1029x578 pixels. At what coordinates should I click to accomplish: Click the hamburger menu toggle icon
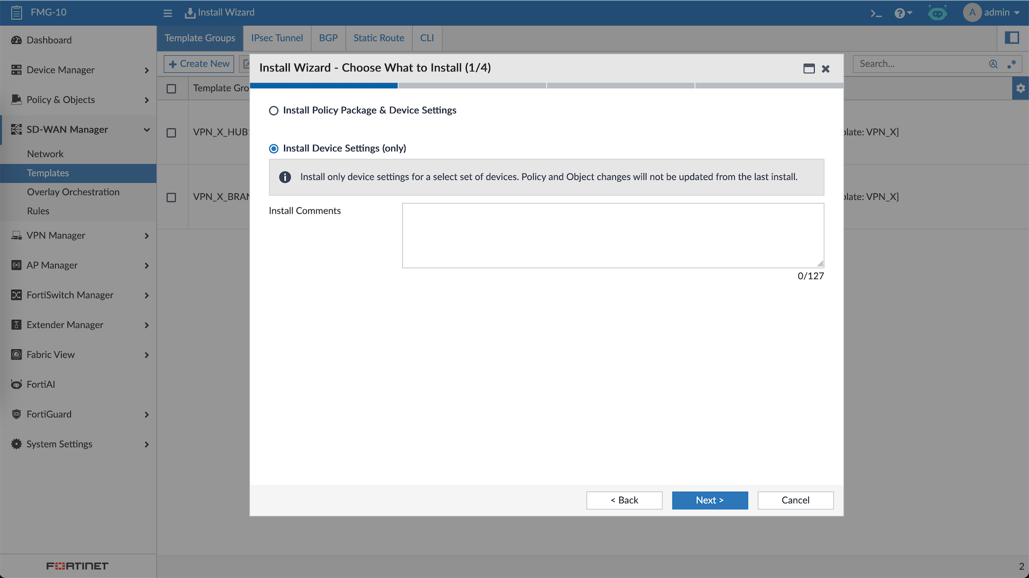click(168, 13)
